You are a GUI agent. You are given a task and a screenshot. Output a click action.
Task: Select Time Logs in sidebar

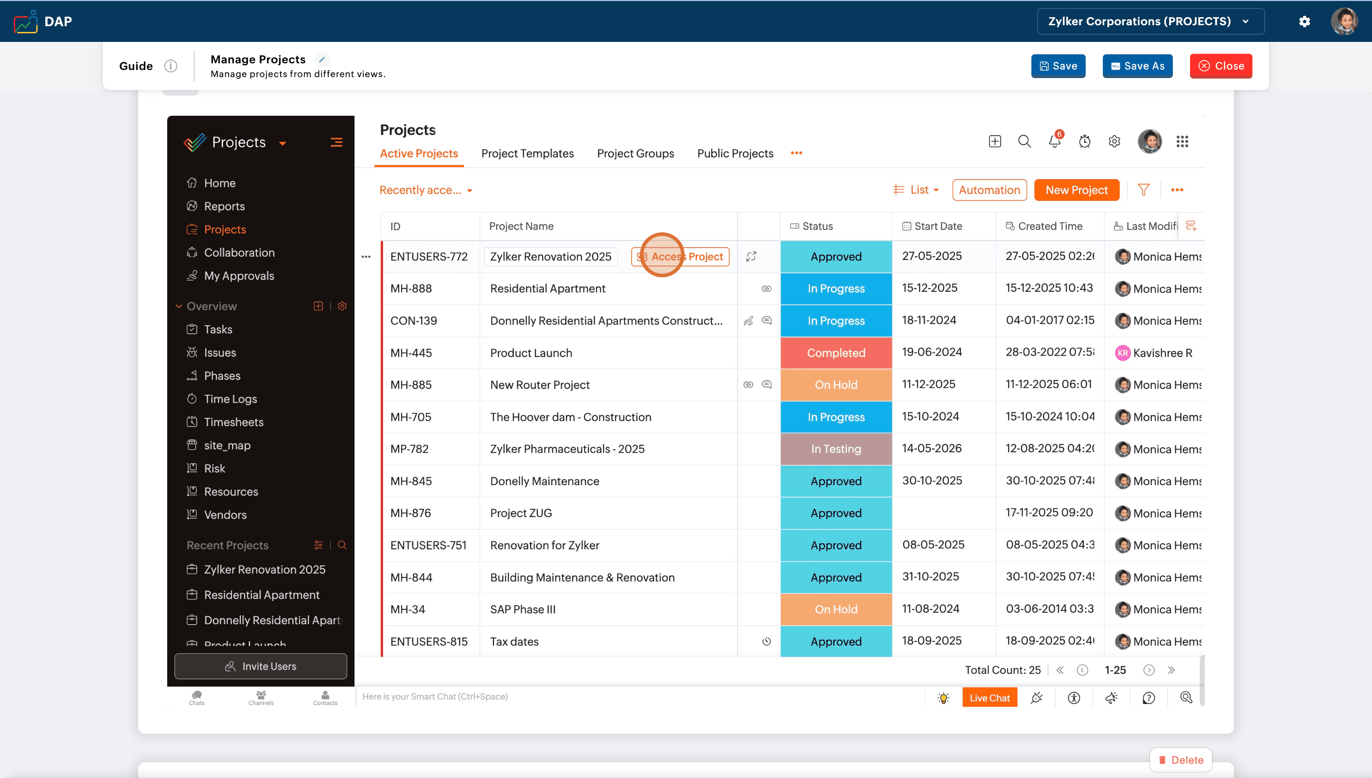[231, 399]
